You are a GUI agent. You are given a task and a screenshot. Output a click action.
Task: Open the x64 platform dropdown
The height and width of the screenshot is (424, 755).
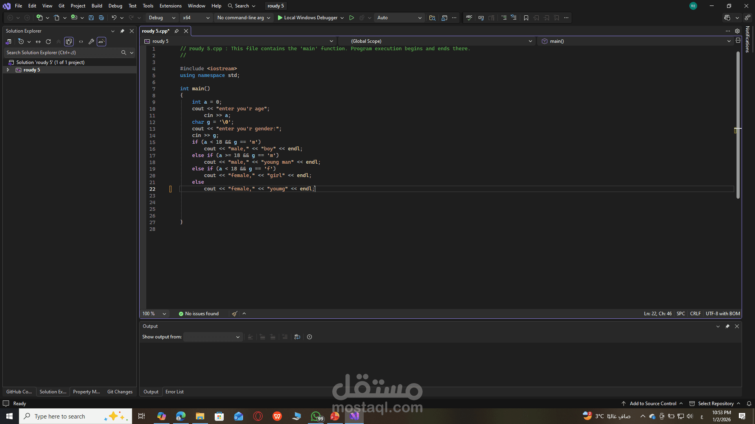(x=196, y=18)
